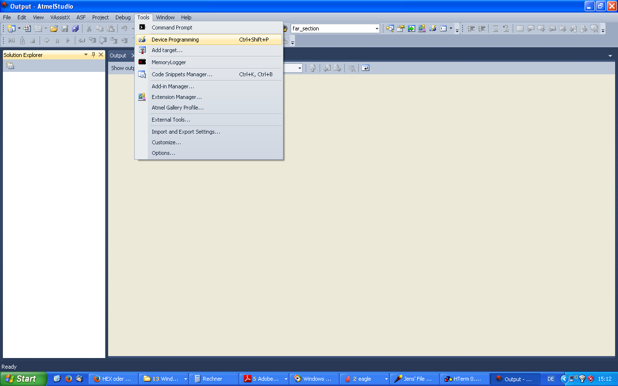Select Atmel Gallery Profile... entry
Screen dimensions: 618x386
[x=209, y=108]
